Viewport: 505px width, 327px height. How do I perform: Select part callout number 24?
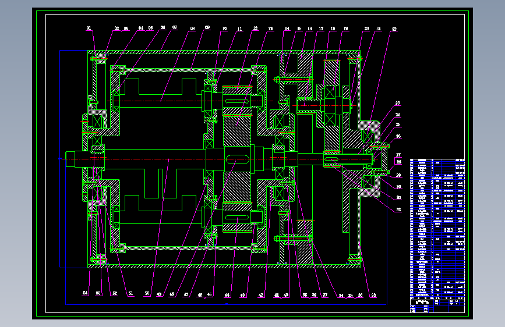tap(398, 115)
